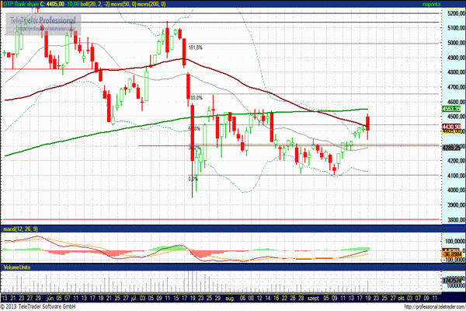Image resolution: width=466 pixels, height=311 pixels.
Task: Select the Volume/Units panel header
Action: click(19, 267)
